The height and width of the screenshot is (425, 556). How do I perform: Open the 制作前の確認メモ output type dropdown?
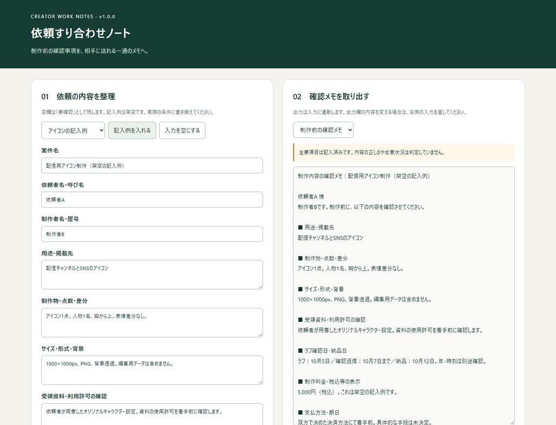[324, 130]
